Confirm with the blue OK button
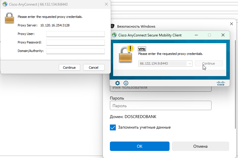The width and height of the screenshot is (238, 158). 140,146
